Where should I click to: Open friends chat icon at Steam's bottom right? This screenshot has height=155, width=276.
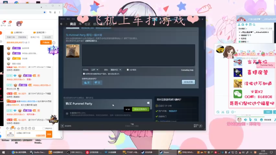(x=201, y=126)
